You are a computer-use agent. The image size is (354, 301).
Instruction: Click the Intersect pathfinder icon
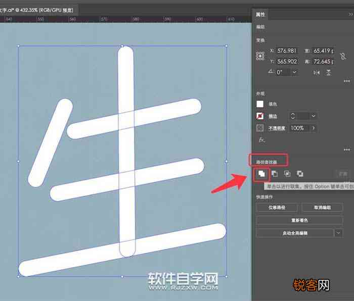(287, 174)
